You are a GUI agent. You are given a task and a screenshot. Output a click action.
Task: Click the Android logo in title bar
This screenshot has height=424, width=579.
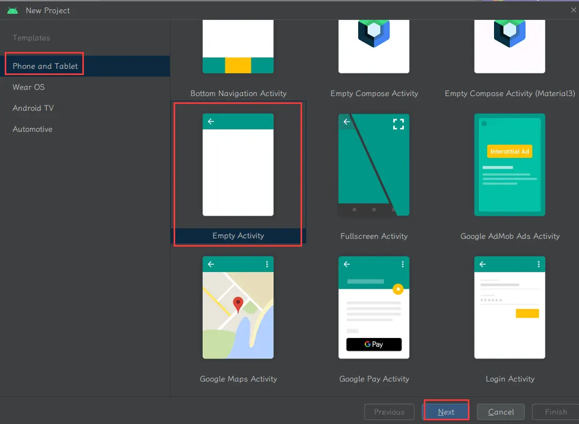pos(13,10)
